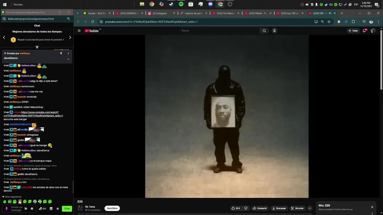This screenshot has width=383, height=215.
Task: Dislike the video with thumbs down
Action: point(246,208)
